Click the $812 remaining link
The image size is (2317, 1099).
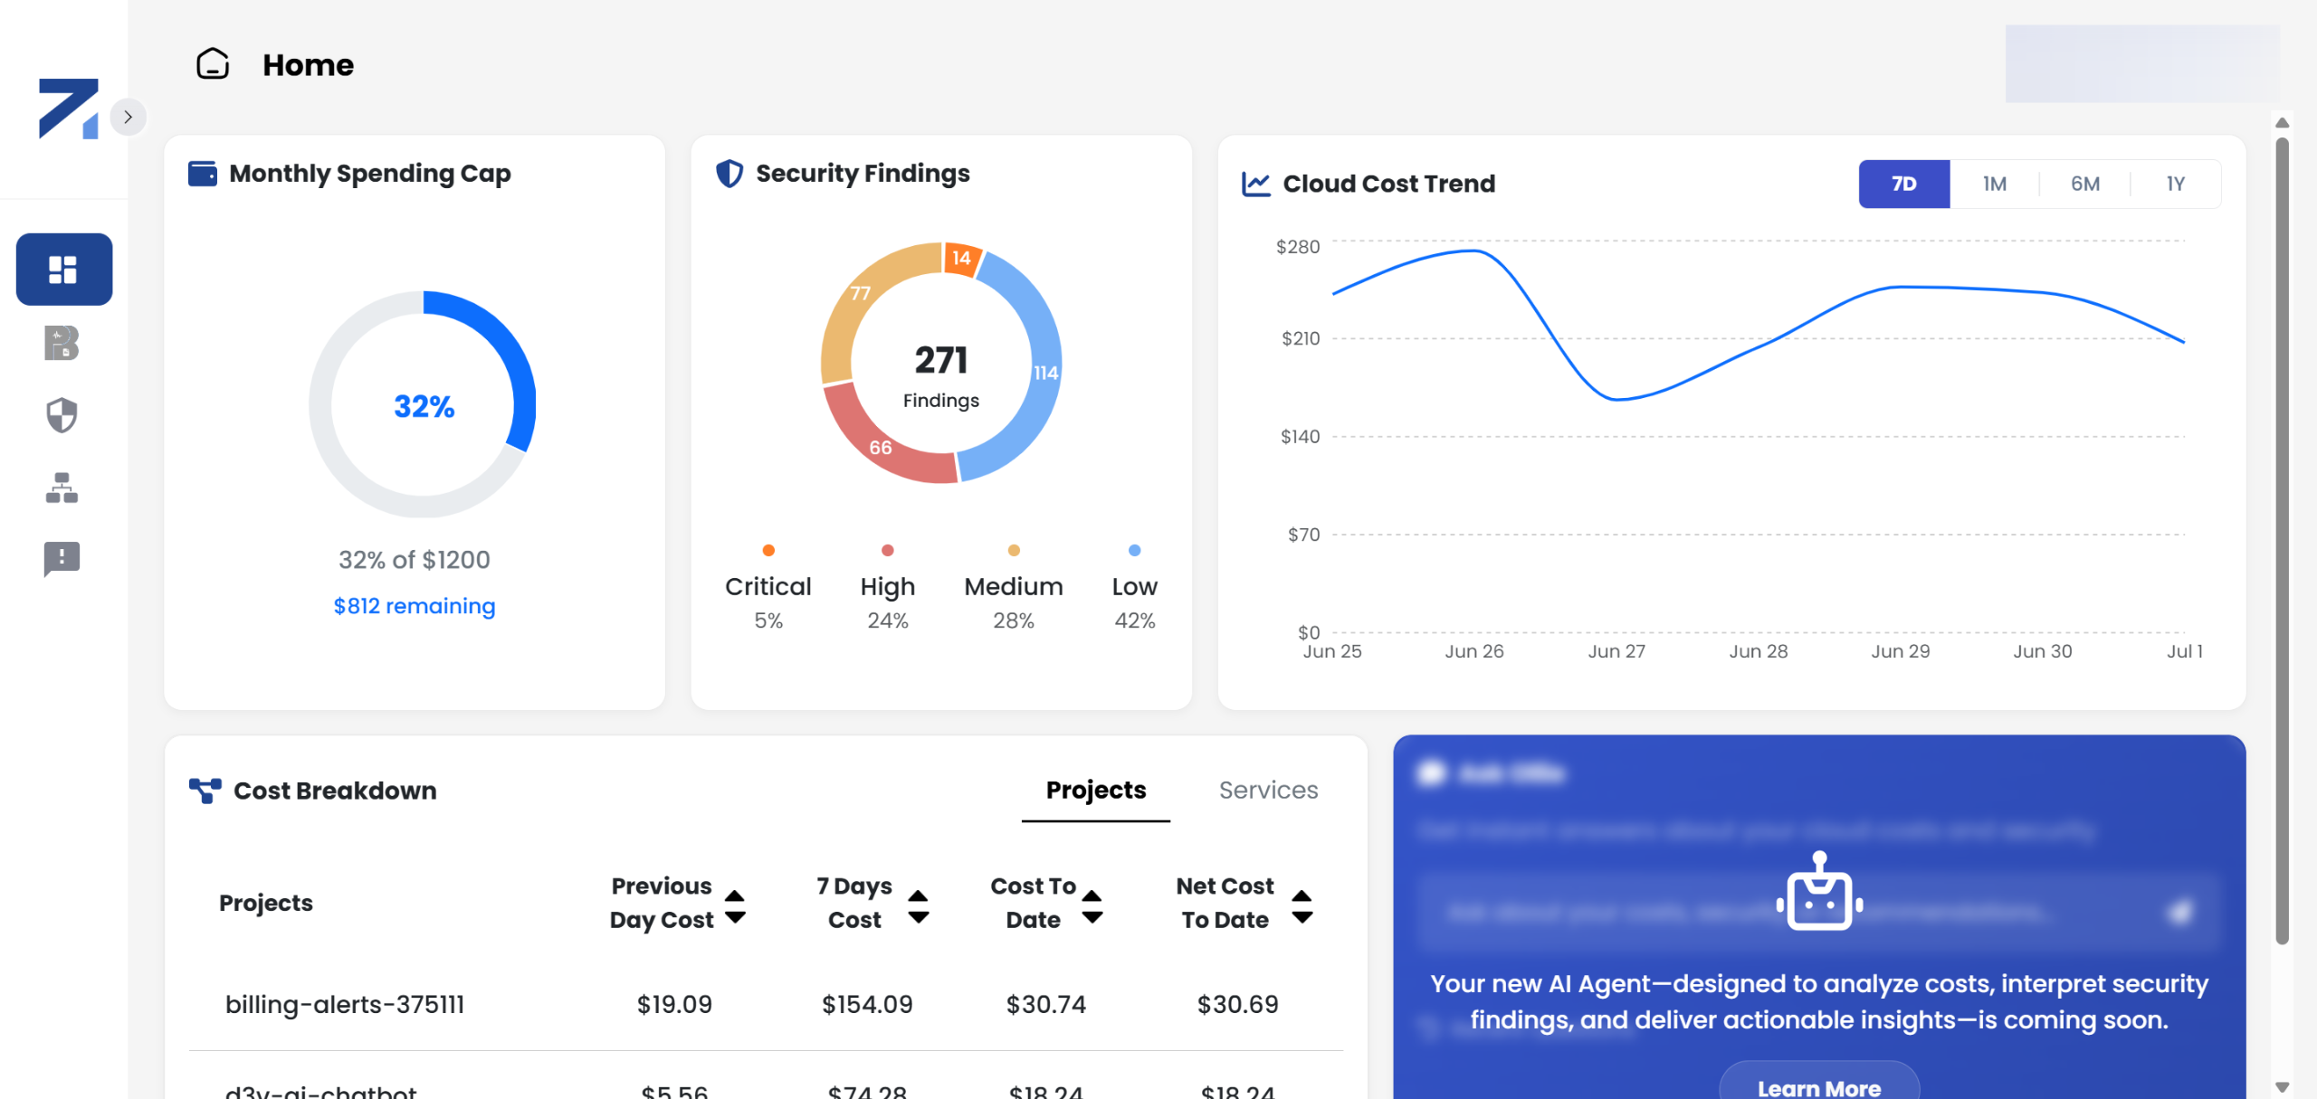[415, 605]
